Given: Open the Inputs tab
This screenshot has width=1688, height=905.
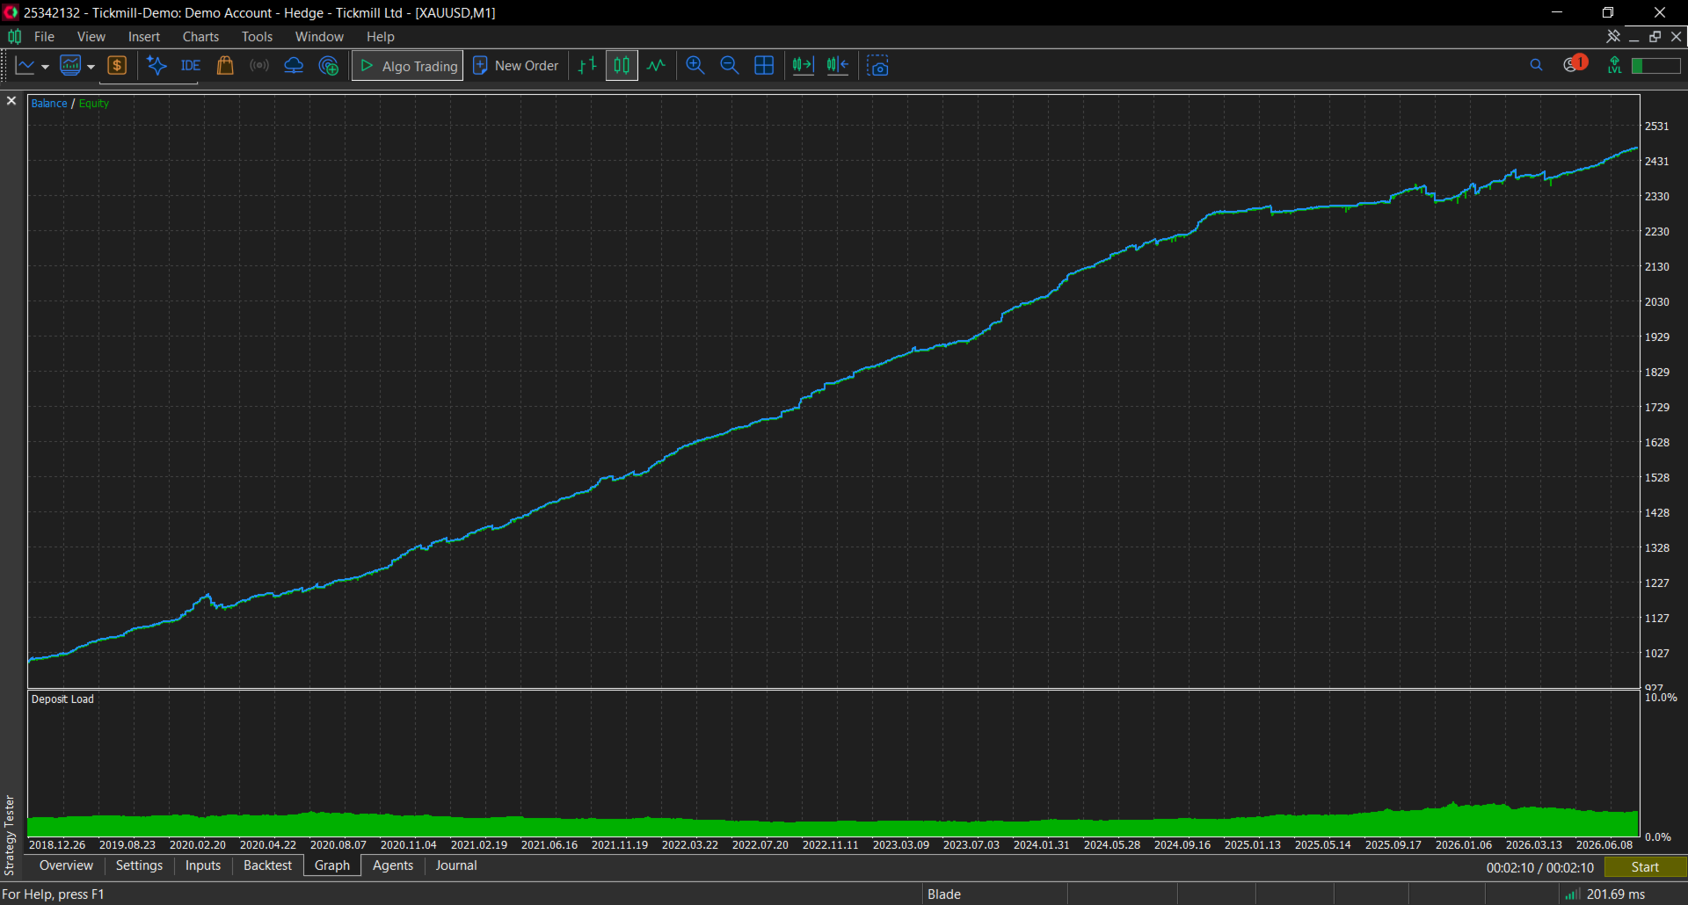Looking at the screenshot, I should 203,865.
